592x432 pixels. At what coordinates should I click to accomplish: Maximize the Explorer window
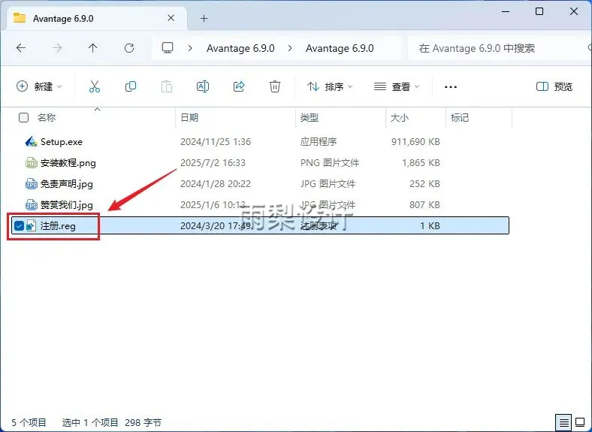click(539, 11)
